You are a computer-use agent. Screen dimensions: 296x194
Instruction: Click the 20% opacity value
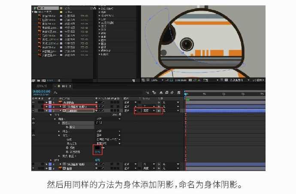coord(98,152)
